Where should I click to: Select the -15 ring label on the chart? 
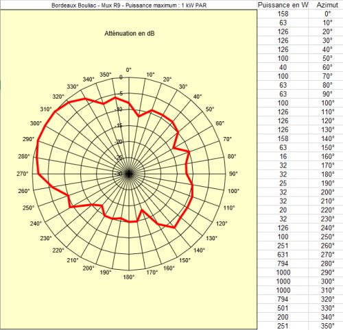click(119, 125)
